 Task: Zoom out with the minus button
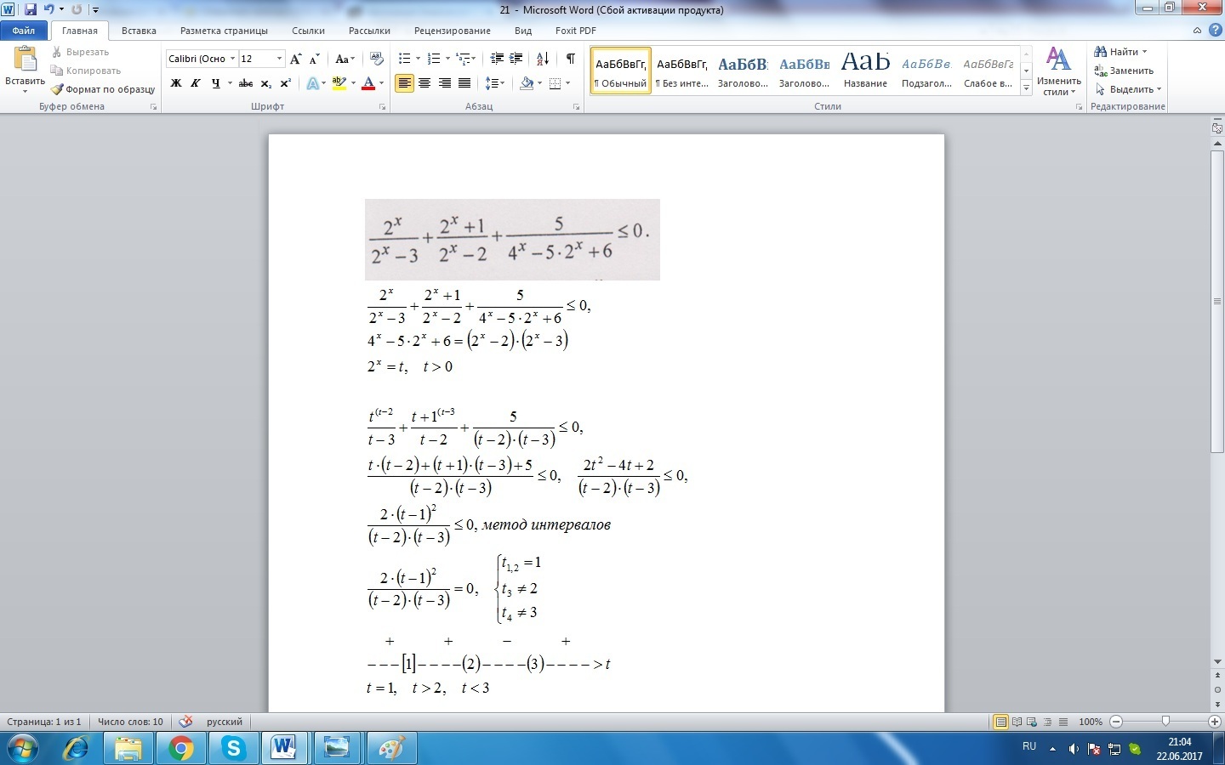[1116, 722]
